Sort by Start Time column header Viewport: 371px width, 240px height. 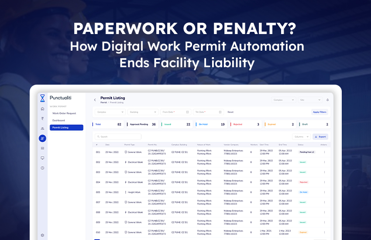tap(264, 145)
